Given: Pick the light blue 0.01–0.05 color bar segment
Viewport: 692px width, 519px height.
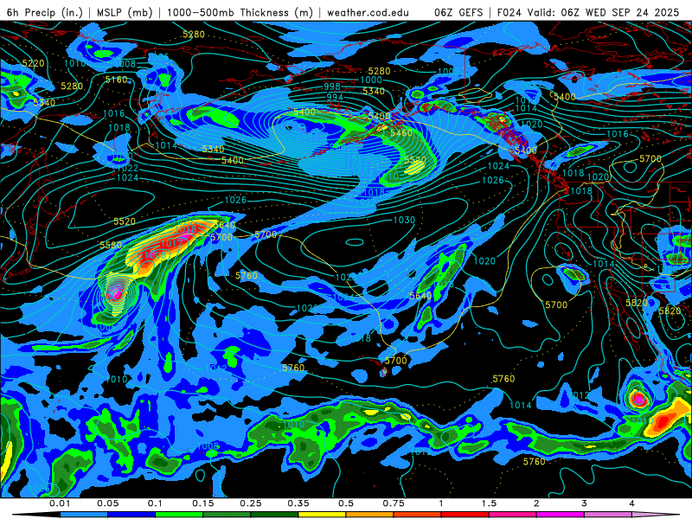Looking at the screenshot, I should [84, 515].
